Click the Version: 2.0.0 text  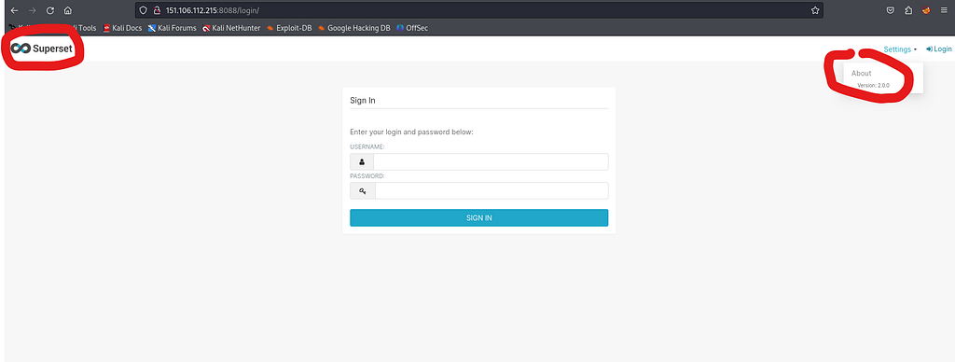tap(873, 86)
